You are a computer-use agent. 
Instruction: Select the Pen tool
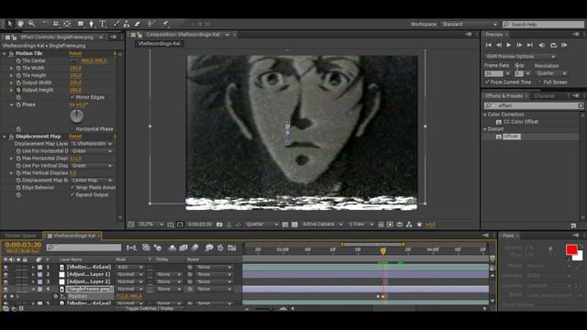91,24
